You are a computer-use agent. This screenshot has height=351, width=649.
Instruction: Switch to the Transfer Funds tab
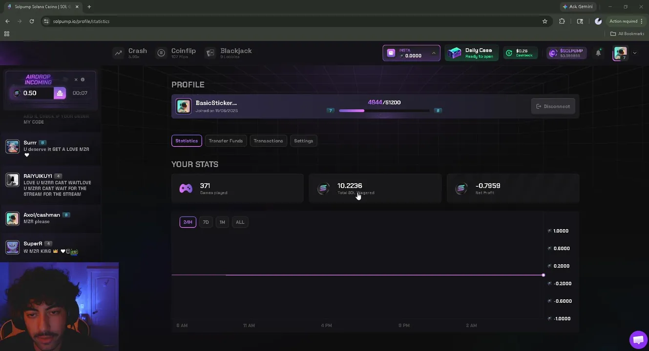point(226,141)
